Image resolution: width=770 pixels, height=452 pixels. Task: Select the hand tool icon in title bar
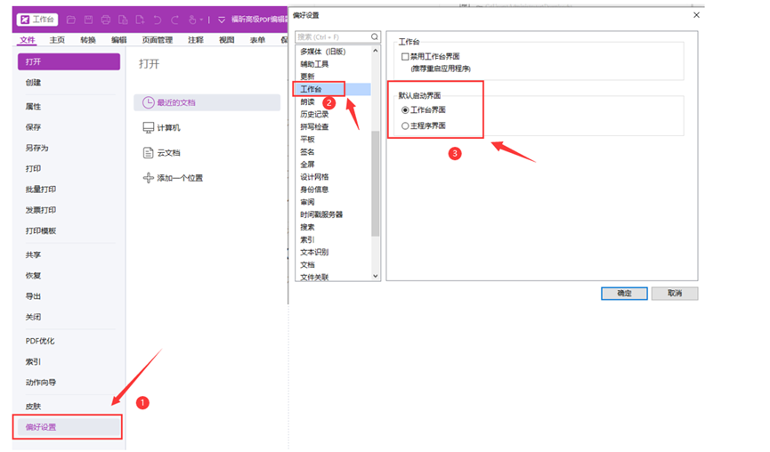[x=192, y=19]
